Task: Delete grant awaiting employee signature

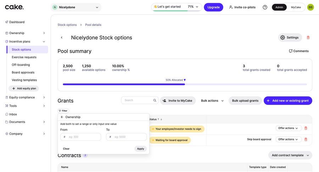Action: point(306,128)
